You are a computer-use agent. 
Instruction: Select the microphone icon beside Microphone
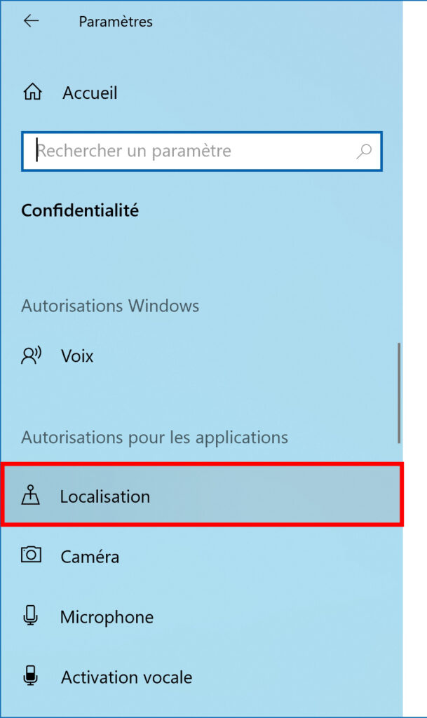point(31,616)
